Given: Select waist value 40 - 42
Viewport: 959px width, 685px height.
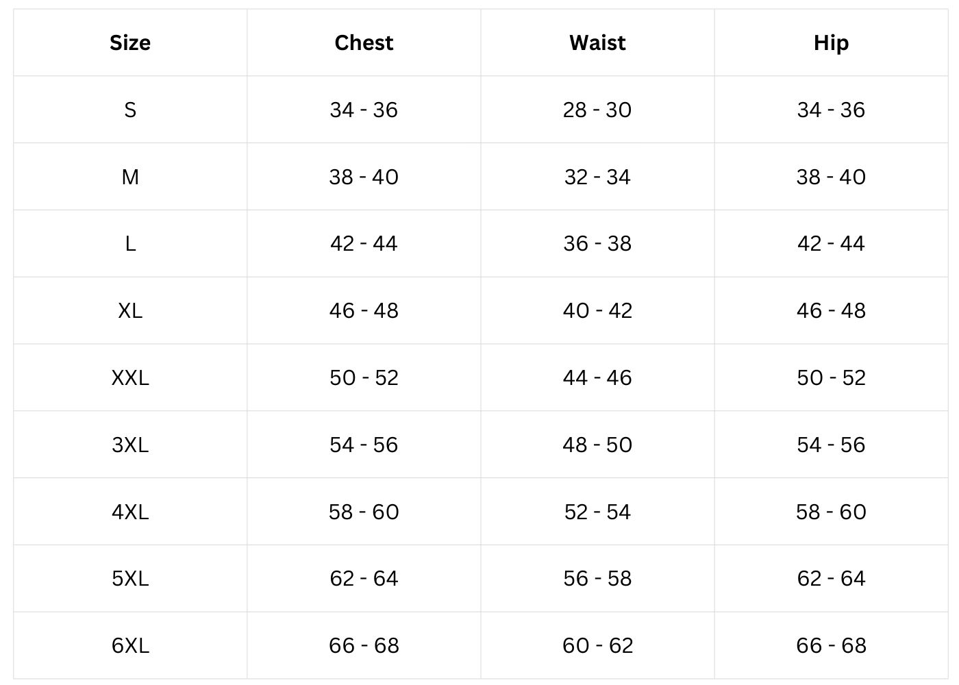Looking at the screenshot, I should click(x=597, y=310).
